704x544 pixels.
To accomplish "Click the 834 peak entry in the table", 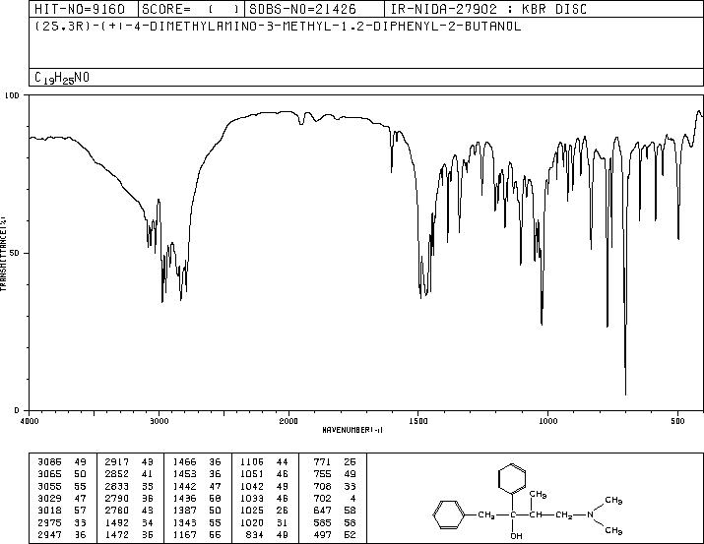I will [x=267, y=534].
